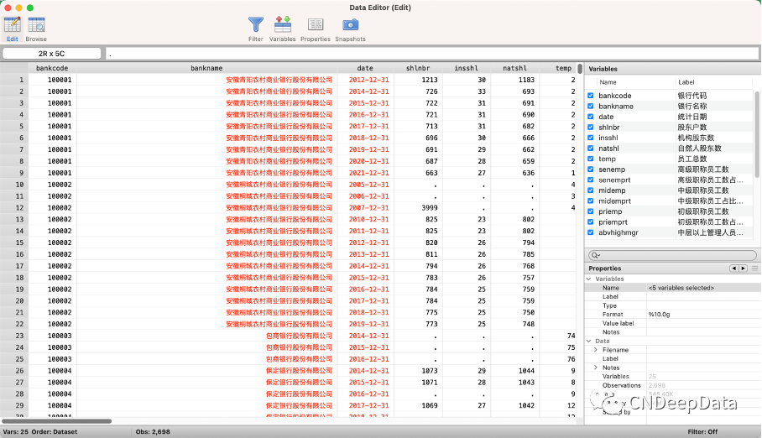Screen dimensions: 762x438
Task: Click bankcode 100003 in row 23
Action: click(x=60, y=336)
